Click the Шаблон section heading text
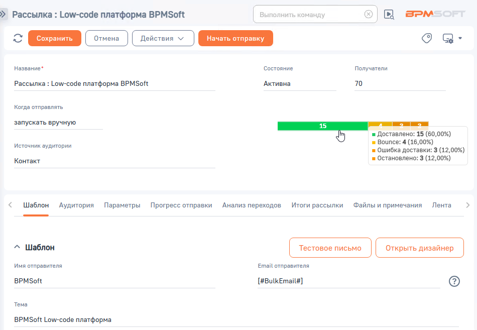Image resolution: width=477 pixels, height=330 pixels. pyautogui.click(x=40, y=247)
